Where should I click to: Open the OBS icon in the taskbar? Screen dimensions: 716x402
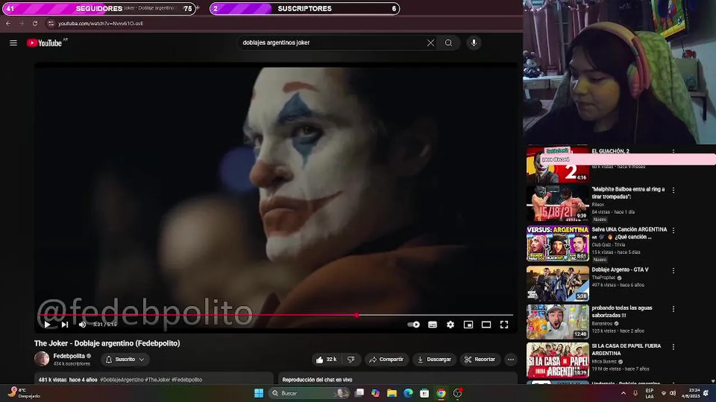(458, 393)
